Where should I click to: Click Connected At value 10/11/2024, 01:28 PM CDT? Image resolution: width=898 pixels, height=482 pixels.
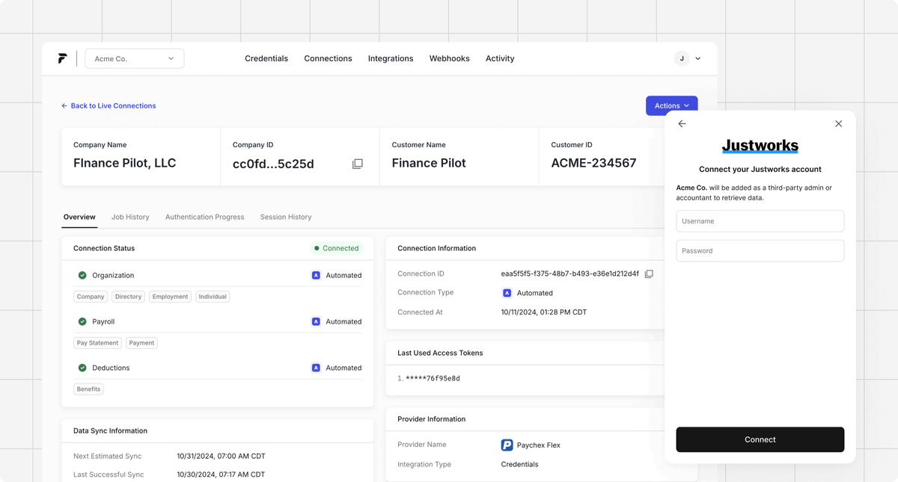tap(543, 312)
